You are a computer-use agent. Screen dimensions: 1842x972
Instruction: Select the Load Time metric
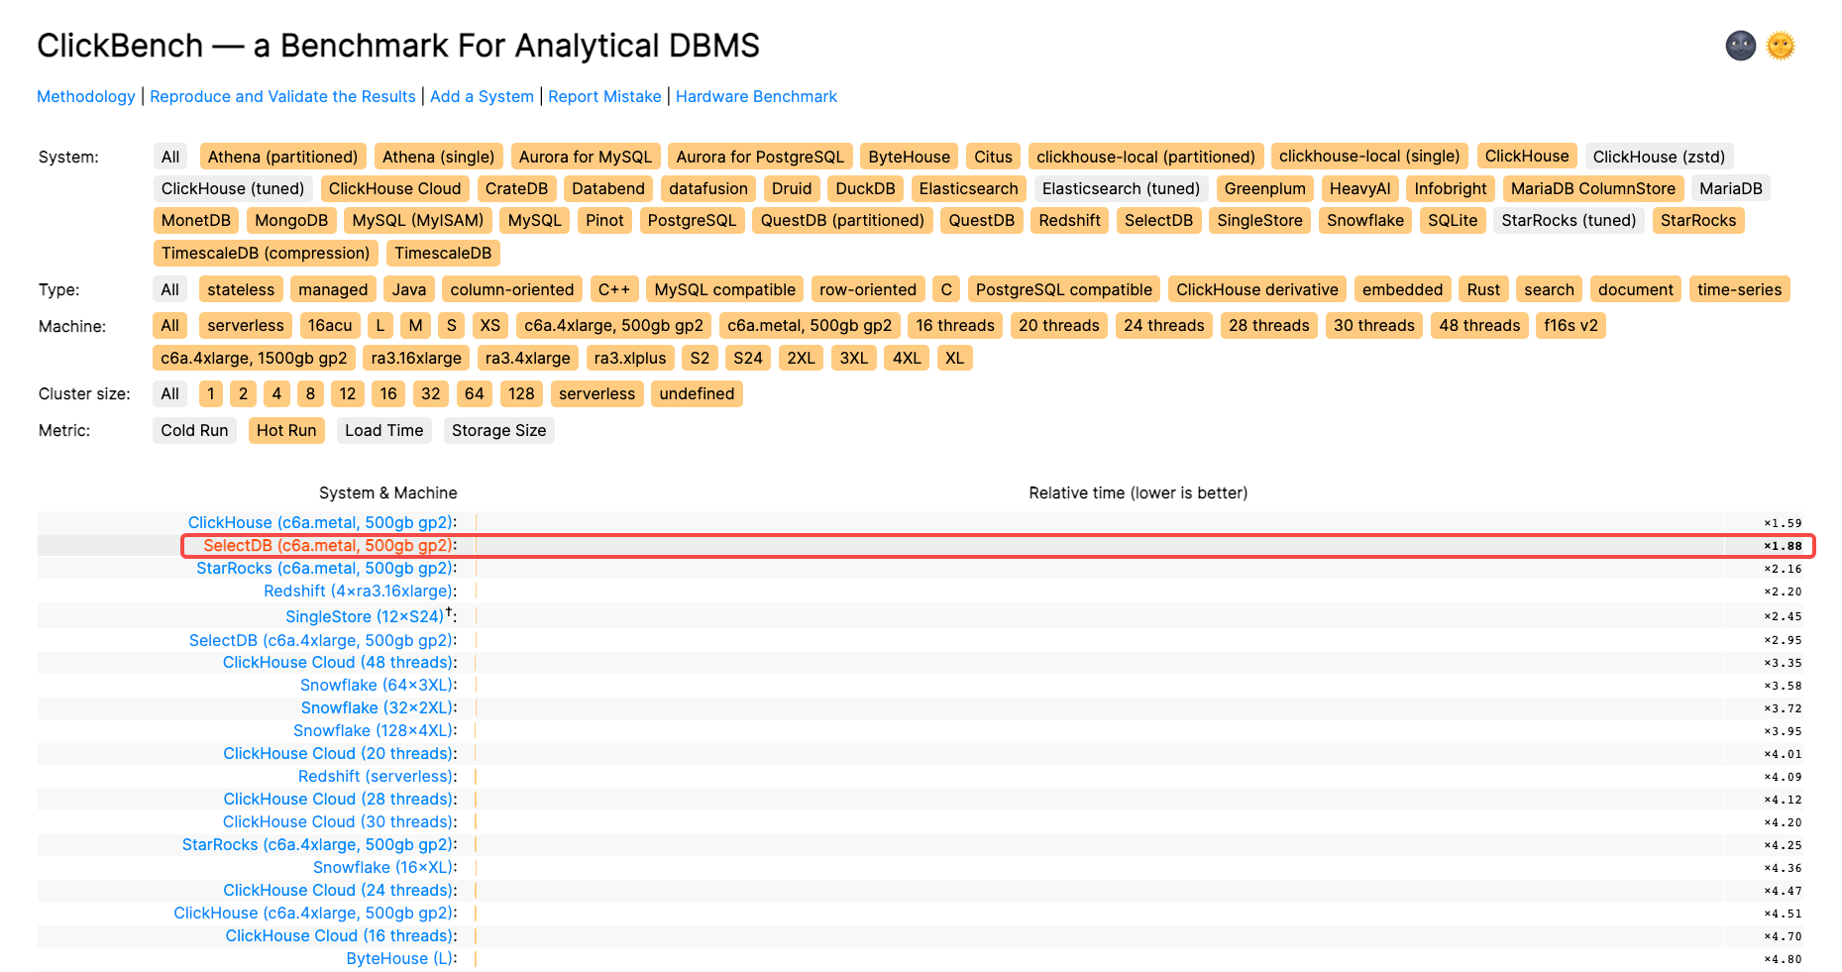(x=383, y=430)
